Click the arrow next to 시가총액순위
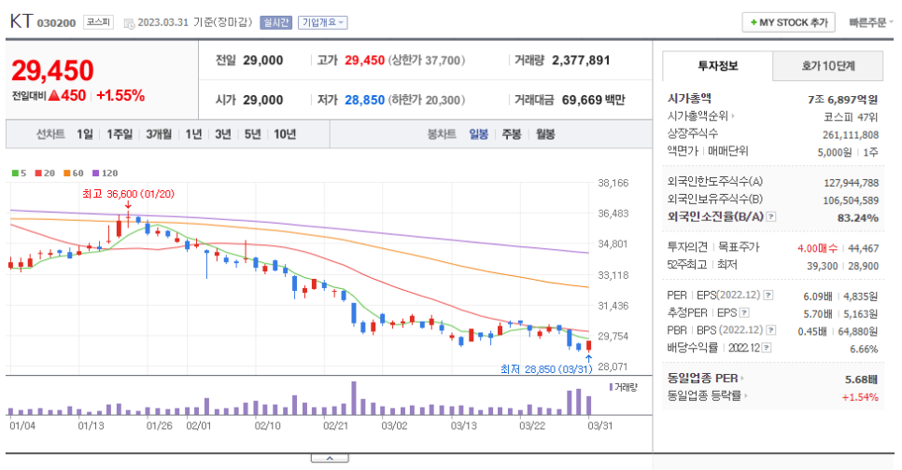902x470 pixels. [x=732, y=117]
